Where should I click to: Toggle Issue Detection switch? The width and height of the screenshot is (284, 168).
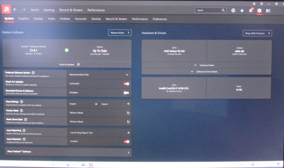pyautogui.click(x=126, y=142)
